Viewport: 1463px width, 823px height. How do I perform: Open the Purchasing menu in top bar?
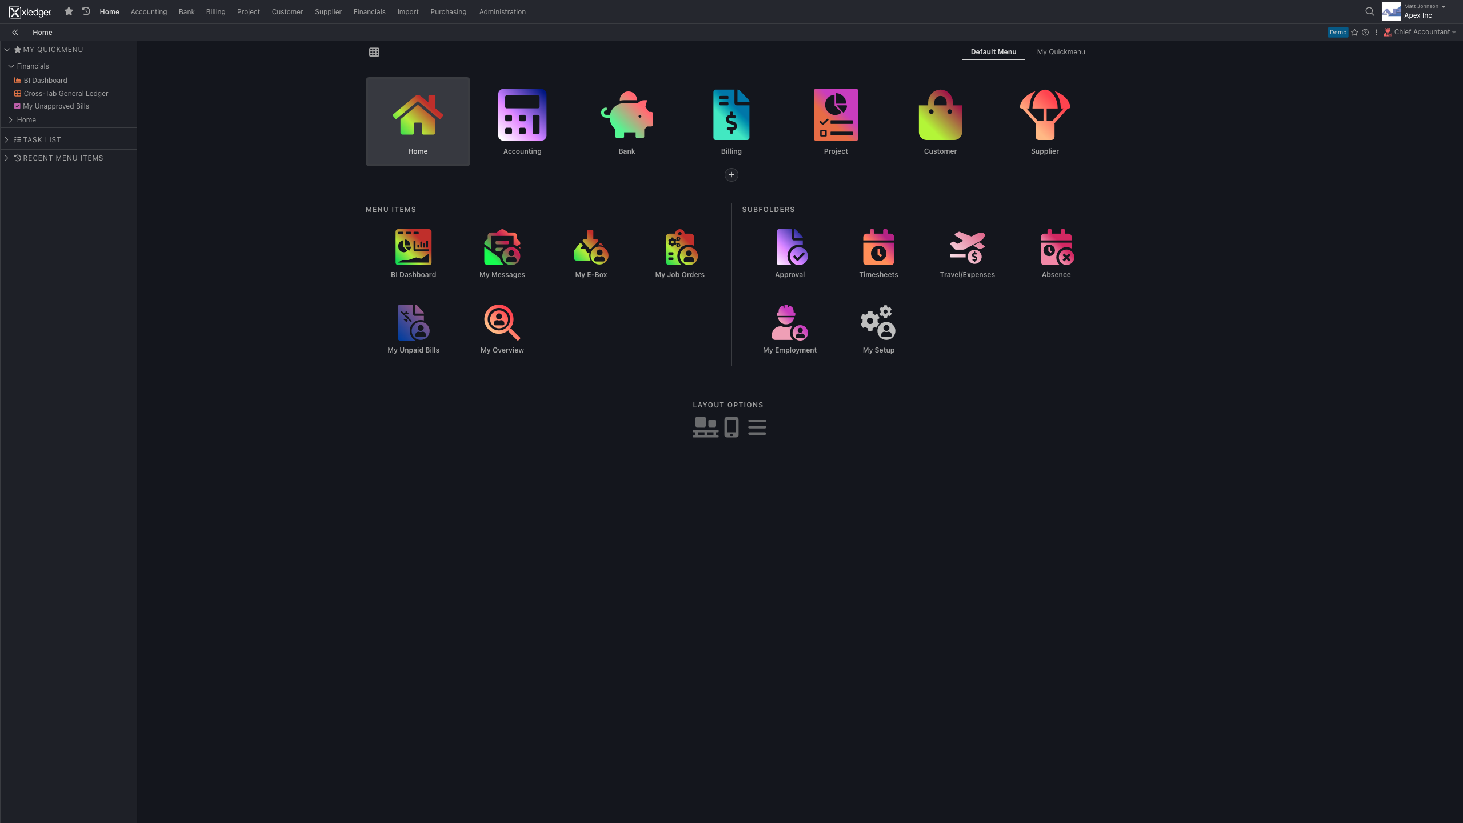(x=448, y=12)
